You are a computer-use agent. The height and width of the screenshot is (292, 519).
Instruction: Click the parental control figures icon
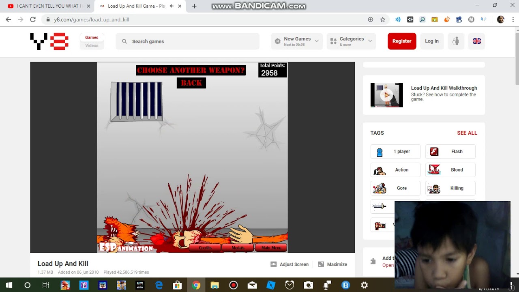pos(456,41)
